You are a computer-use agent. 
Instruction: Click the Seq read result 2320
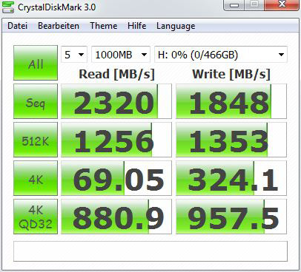[116, 101]
